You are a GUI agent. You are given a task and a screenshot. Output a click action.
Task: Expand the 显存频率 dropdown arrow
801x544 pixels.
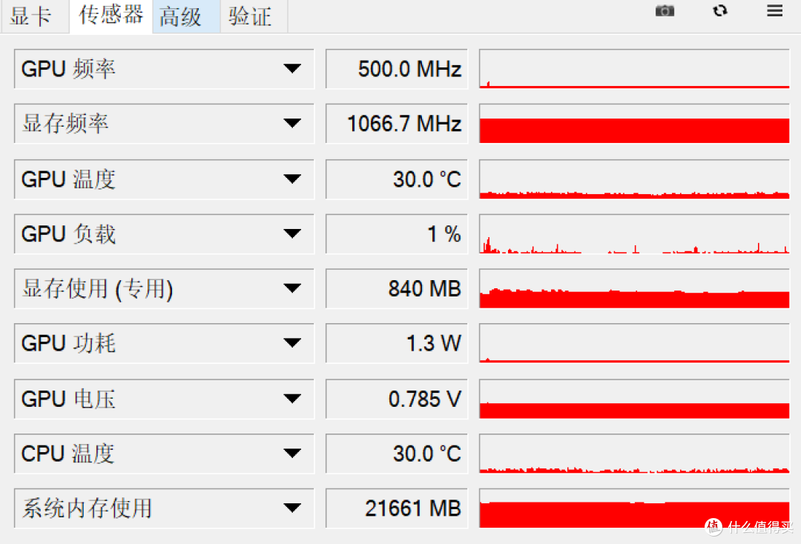(292, 124)
